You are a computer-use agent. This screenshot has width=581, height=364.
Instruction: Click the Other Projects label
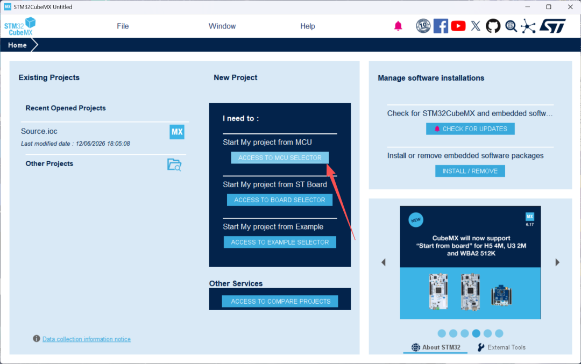(x=49, y=163)
